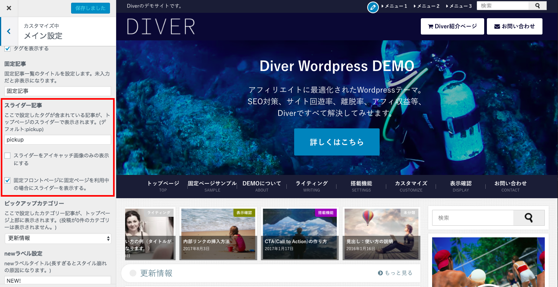The width and height of the screenshot is (558, 287).
Task: Click the NEW! label input field
Action: pos(58,280)
